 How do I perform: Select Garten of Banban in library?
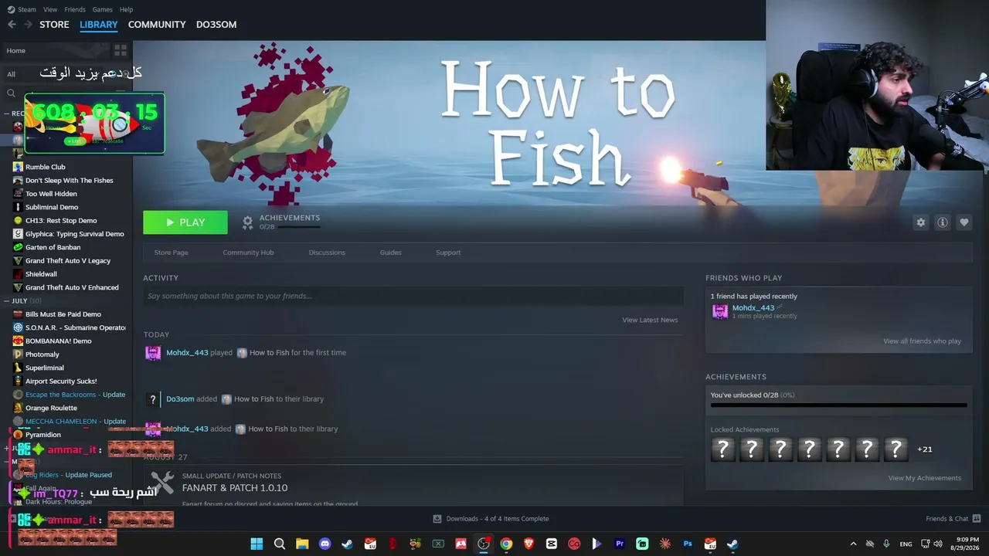coord(53,247)
